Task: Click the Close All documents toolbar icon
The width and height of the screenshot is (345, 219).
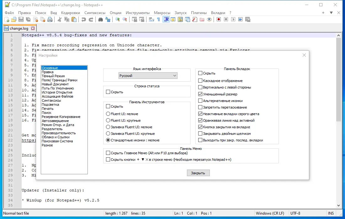Action: 43,19
